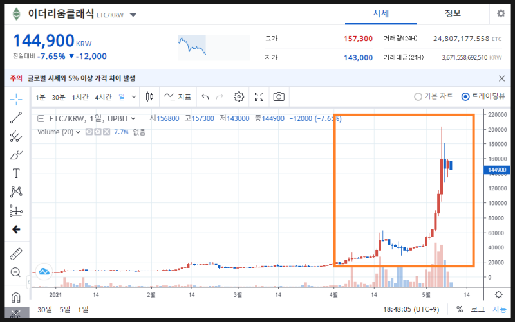Select the 일 daily interval

122,97
